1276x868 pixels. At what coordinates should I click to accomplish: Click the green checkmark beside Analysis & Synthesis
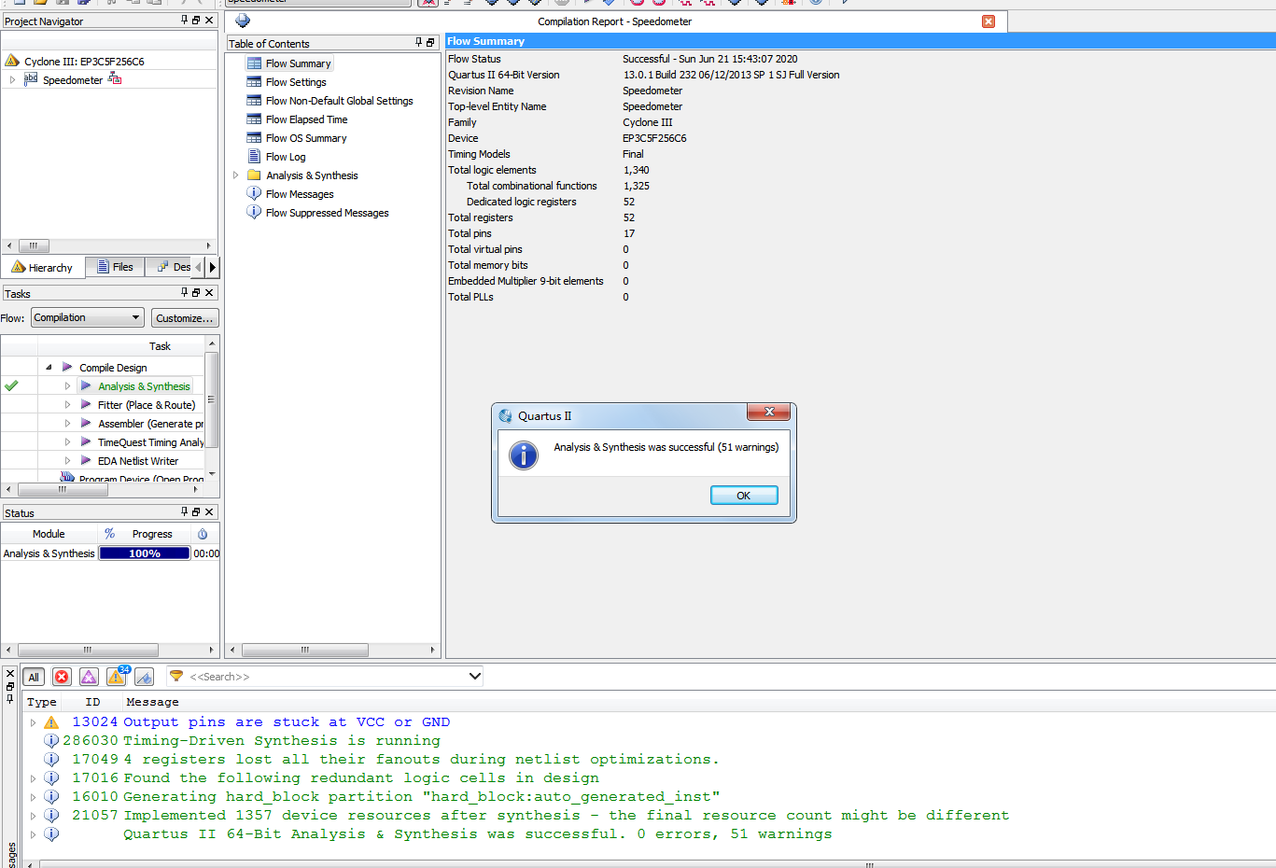pyautogui.click(x=11, y=385)
